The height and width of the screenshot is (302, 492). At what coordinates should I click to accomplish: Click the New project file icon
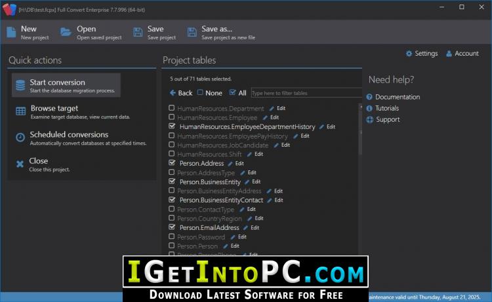click(x=11, y=32)
